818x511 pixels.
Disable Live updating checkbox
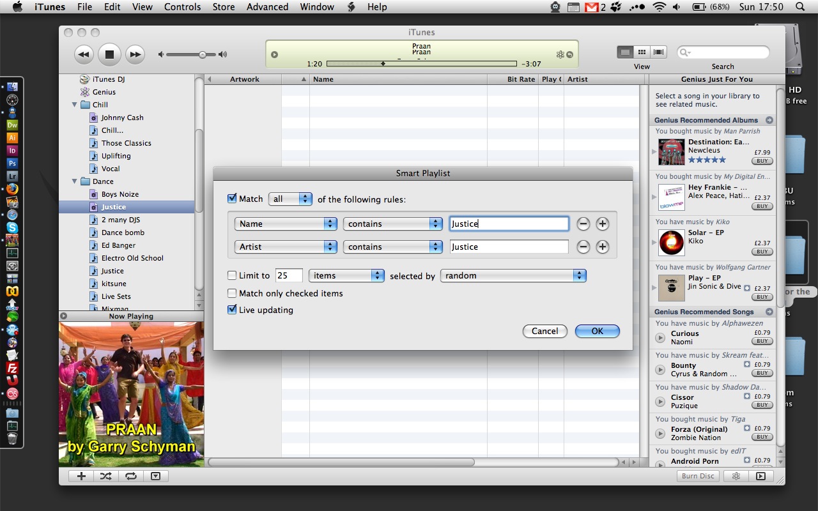pos(232,310)
